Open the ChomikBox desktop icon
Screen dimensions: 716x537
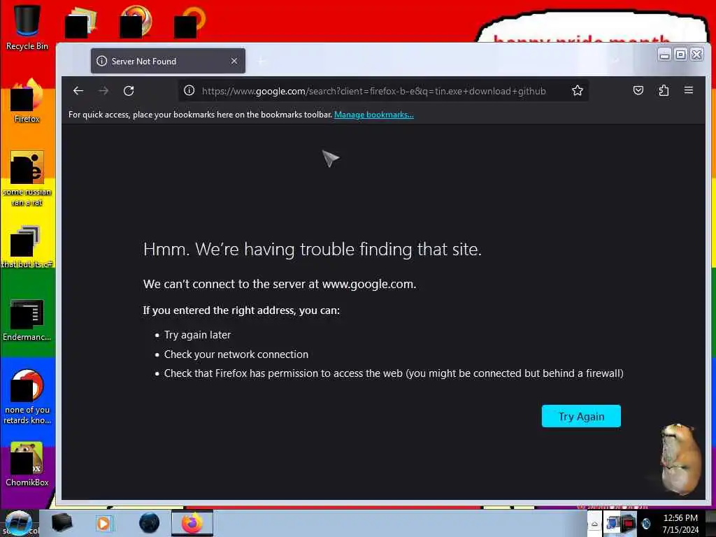tap(27, 464)
